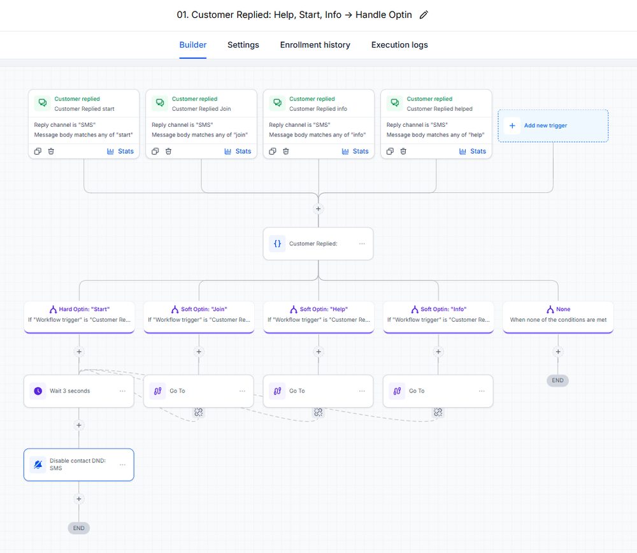Duplicate the Customer Replied Join trigger
637x553 pixels.
[155, 151]
